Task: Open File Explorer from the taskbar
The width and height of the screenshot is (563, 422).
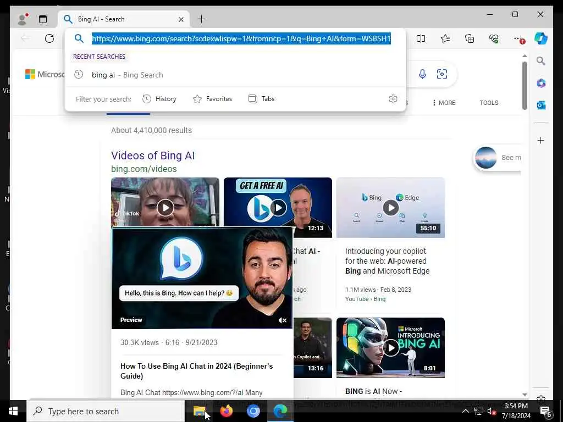Action: 199,411
